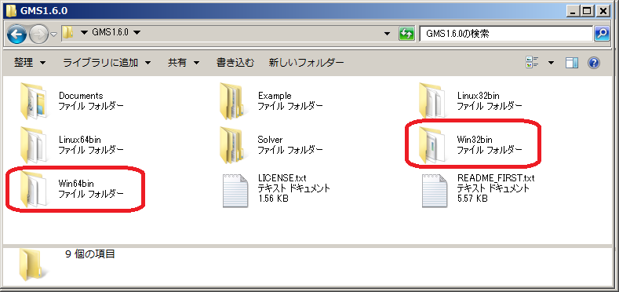Click the GMS1.6.0 address bar segment
619x292 pixels.
pos(110,32)
